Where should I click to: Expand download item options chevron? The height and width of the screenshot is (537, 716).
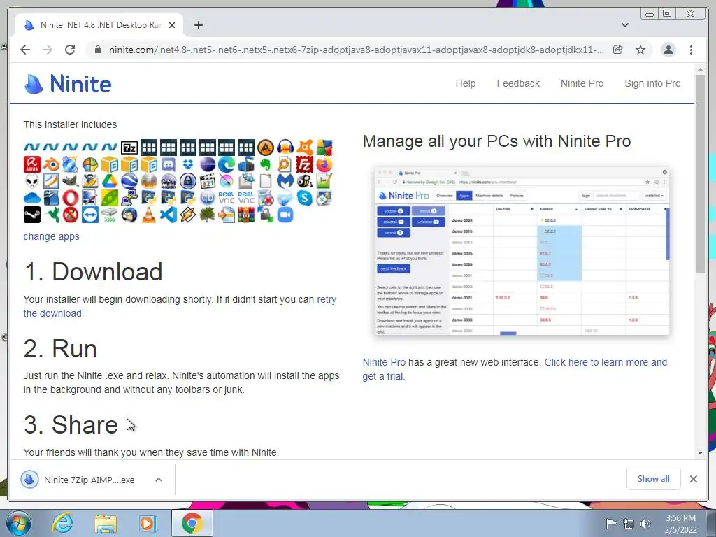(x=159, y=480)
